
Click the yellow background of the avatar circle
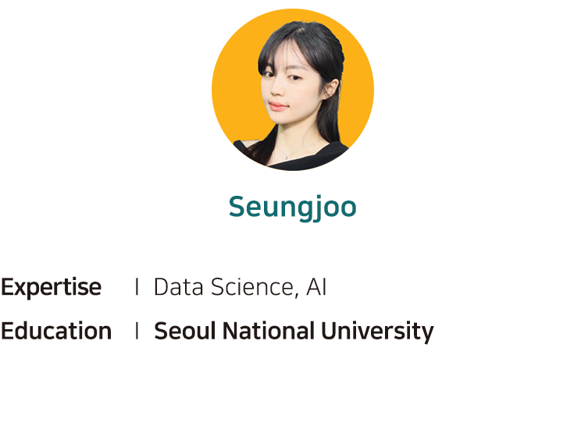coord(233,93)
